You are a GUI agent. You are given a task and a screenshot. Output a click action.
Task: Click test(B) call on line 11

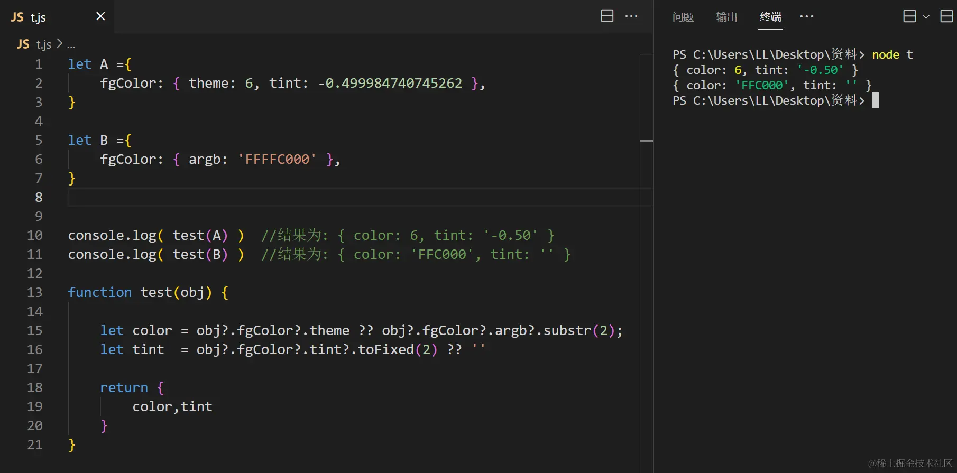pos(200,254)
